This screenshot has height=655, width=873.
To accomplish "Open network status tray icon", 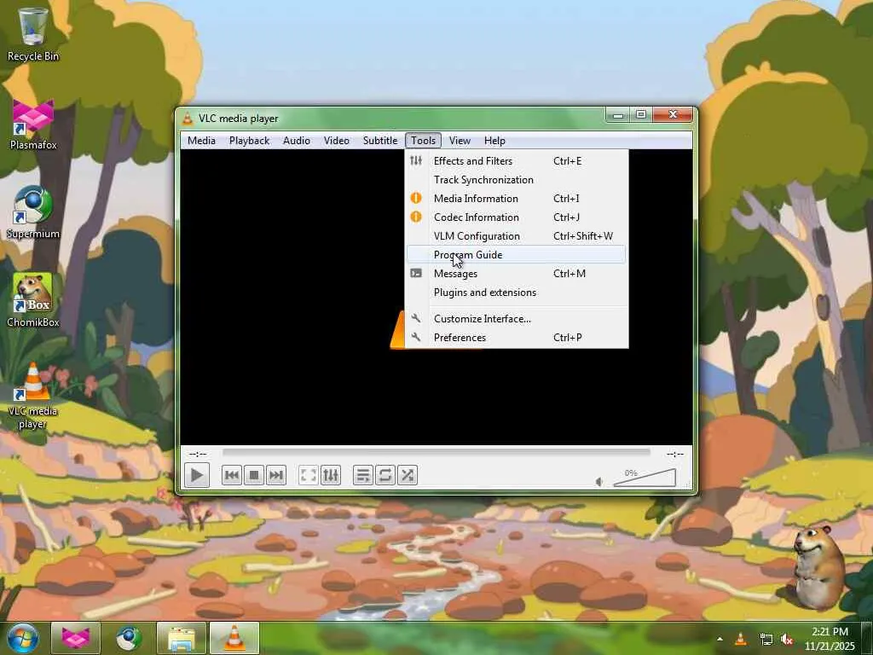I will point(766,640).
